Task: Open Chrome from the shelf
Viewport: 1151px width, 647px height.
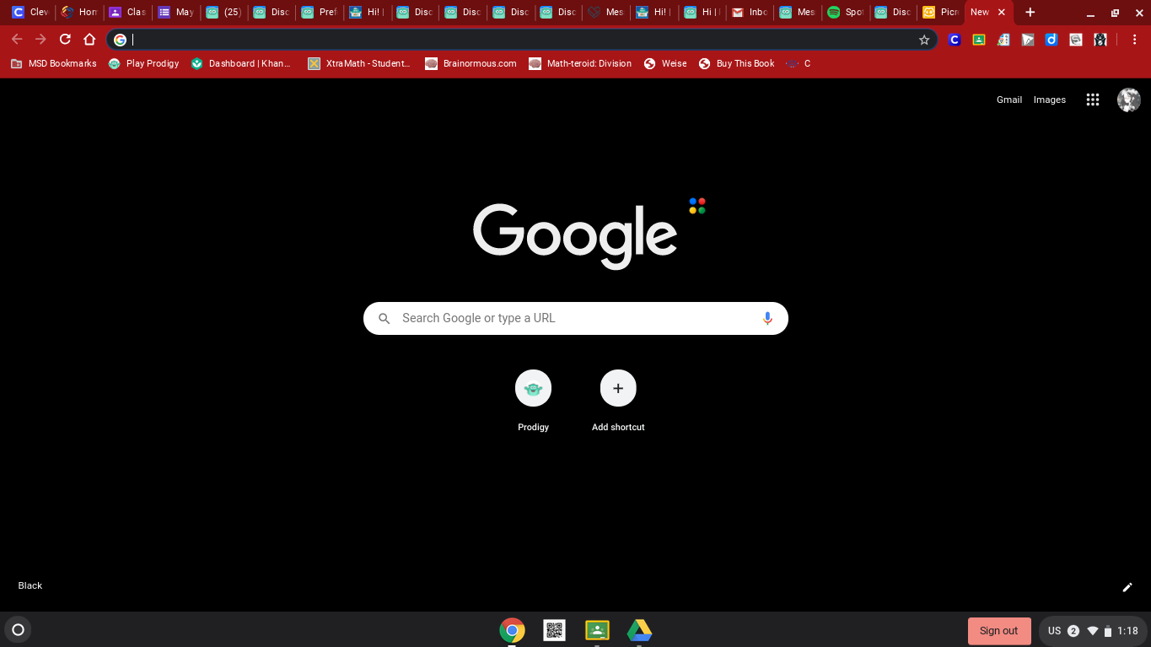Action: click(512, 630)
